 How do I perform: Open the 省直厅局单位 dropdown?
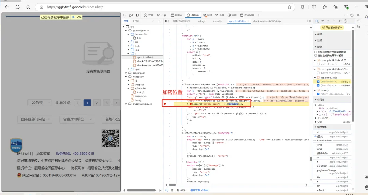click(77, 119)
